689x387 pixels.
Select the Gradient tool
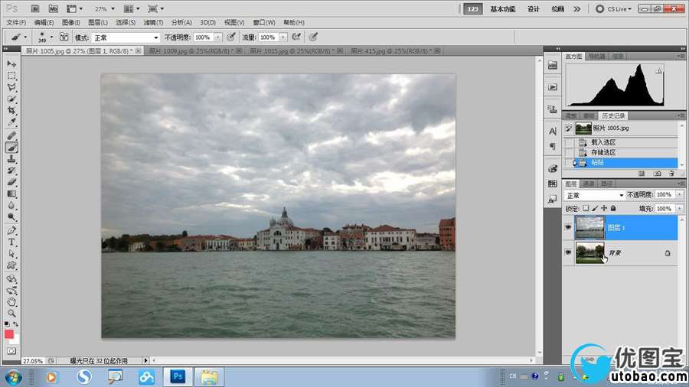pyautogui.click(x=11, y=194)
